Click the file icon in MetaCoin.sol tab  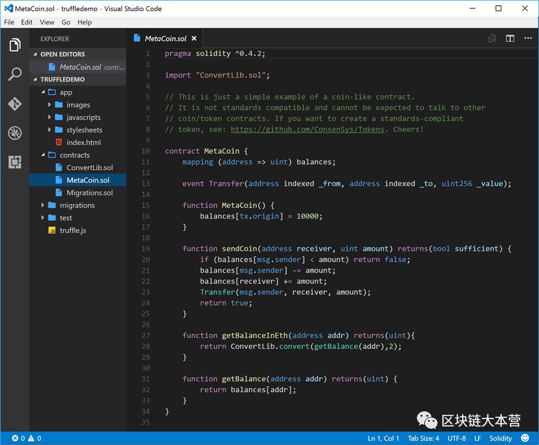[137, 38]
